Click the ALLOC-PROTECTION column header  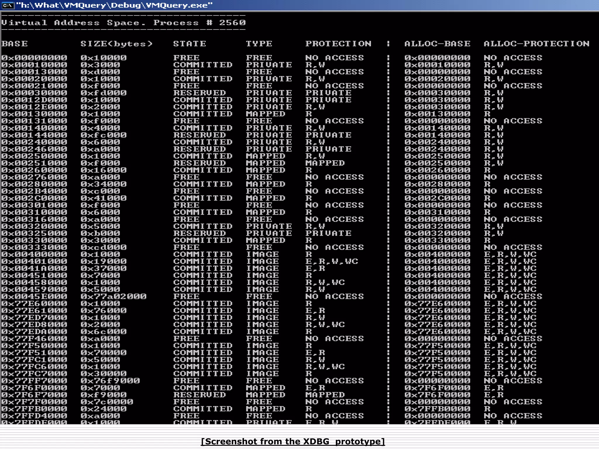click(x=537, y=44)
